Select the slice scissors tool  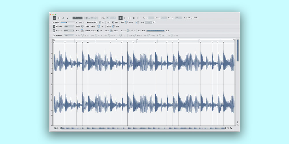pyautogui.click(x=59, y=18)
